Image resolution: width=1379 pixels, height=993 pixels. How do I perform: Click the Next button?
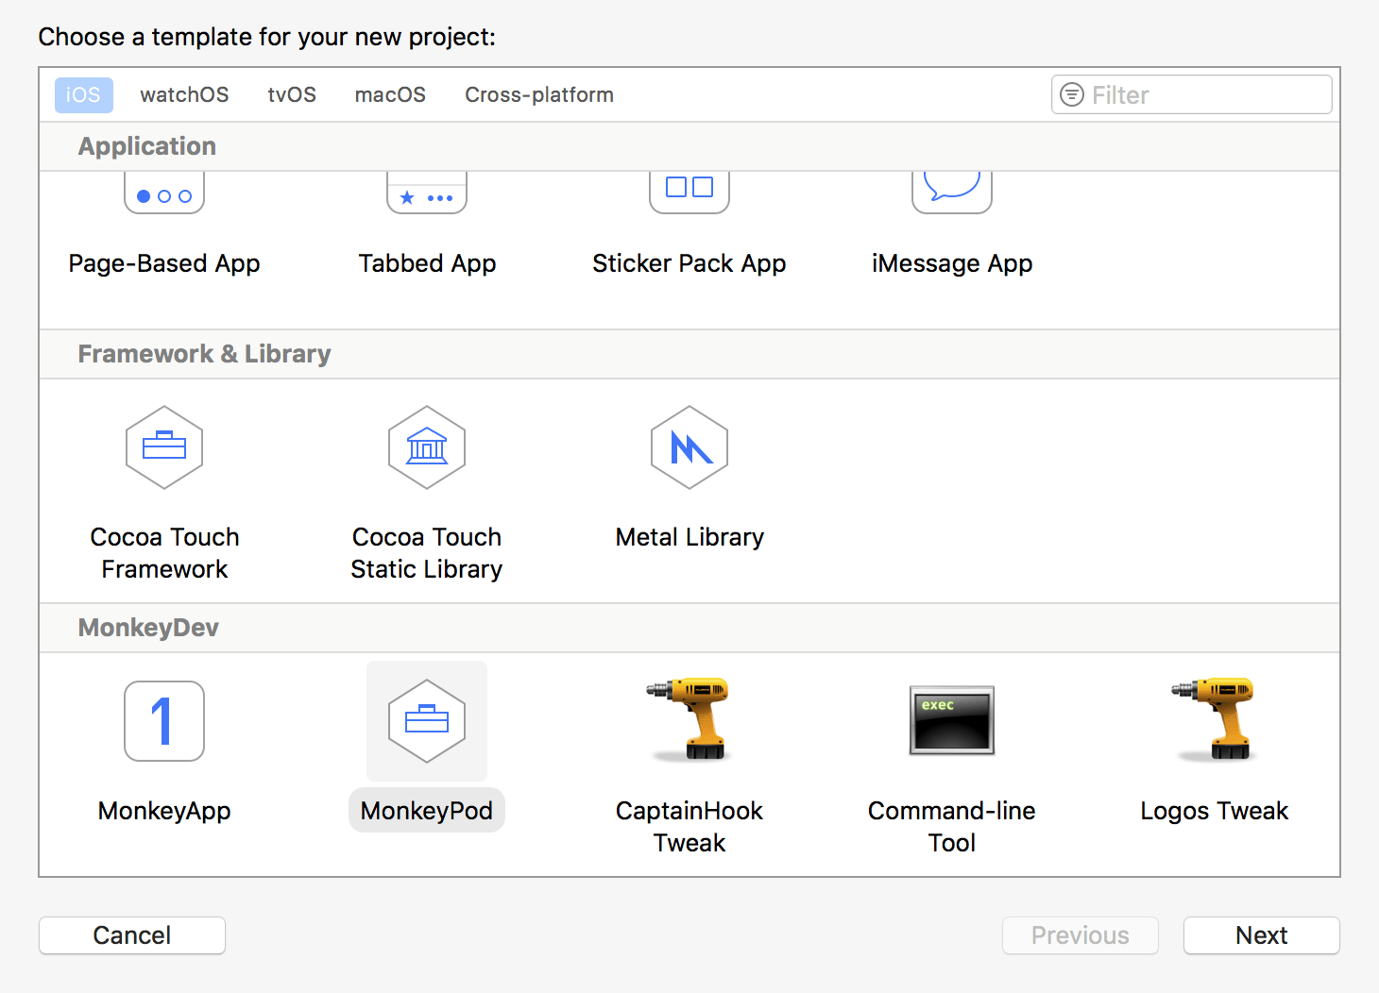[x=1262, y=935]
